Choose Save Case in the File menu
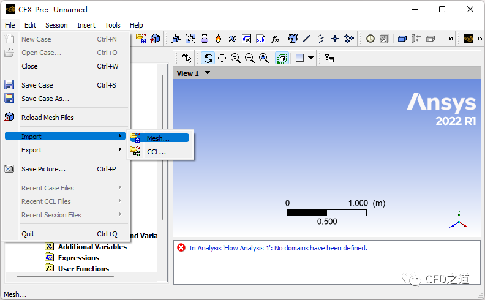Viewport: 485px width, 300px height. [66, 85]
